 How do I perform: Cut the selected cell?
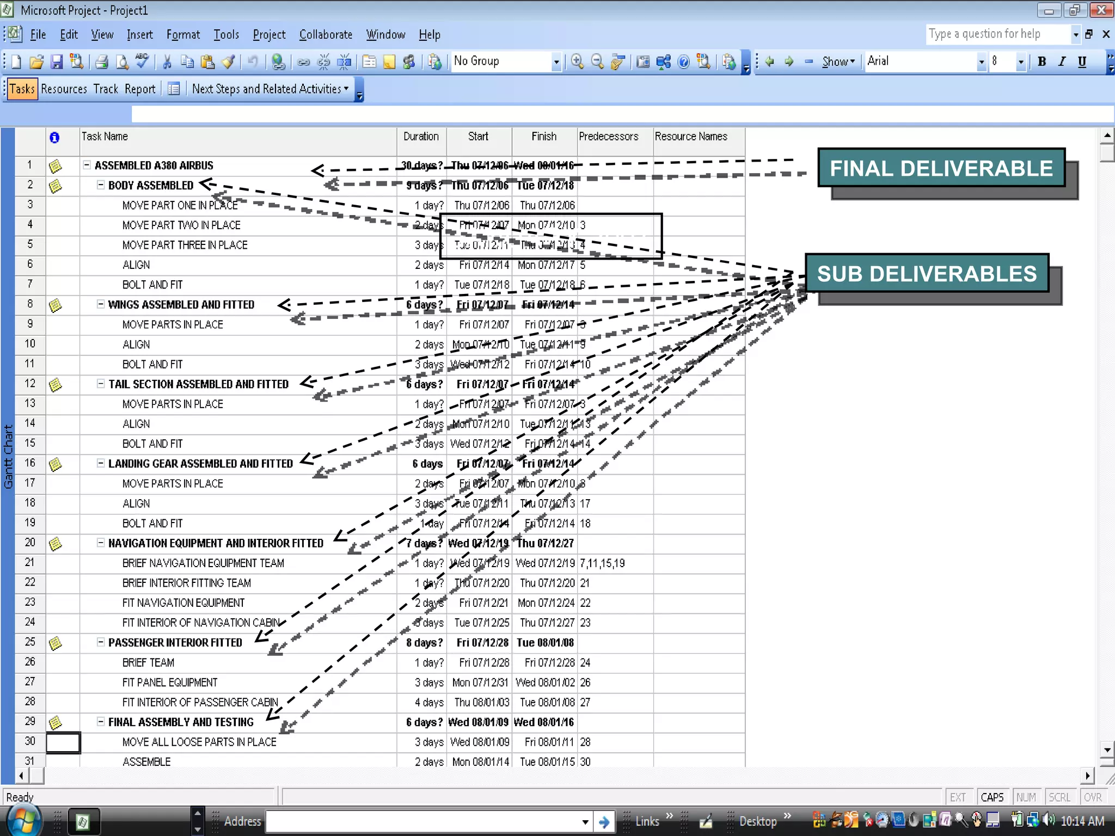point(167,62)
